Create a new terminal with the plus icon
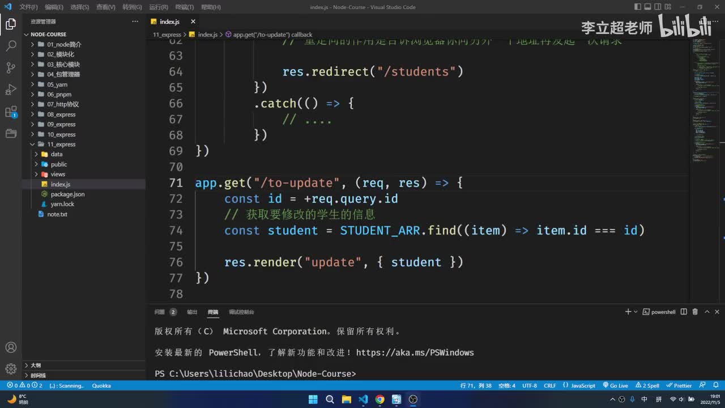Image resolution: width=725 pixels, height=408 pixels. click(x=628, y=312)
